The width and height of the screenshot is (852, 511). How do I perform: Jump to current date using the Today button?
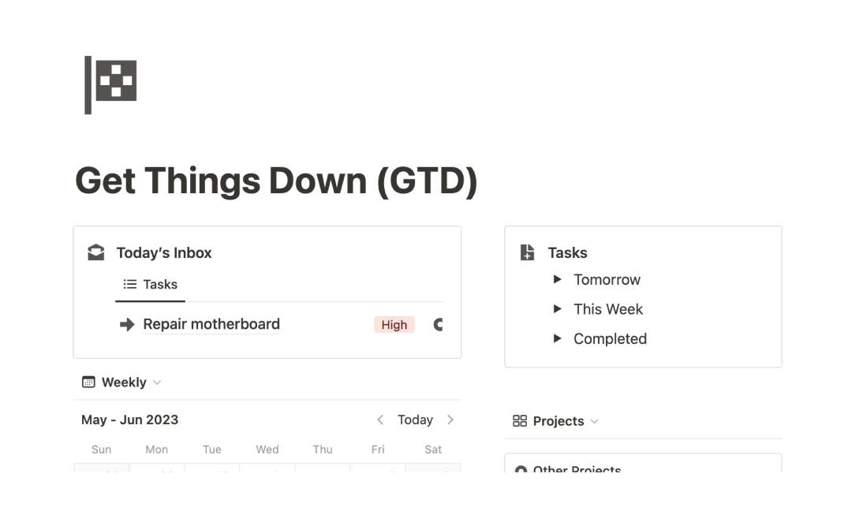click(416, 420)
